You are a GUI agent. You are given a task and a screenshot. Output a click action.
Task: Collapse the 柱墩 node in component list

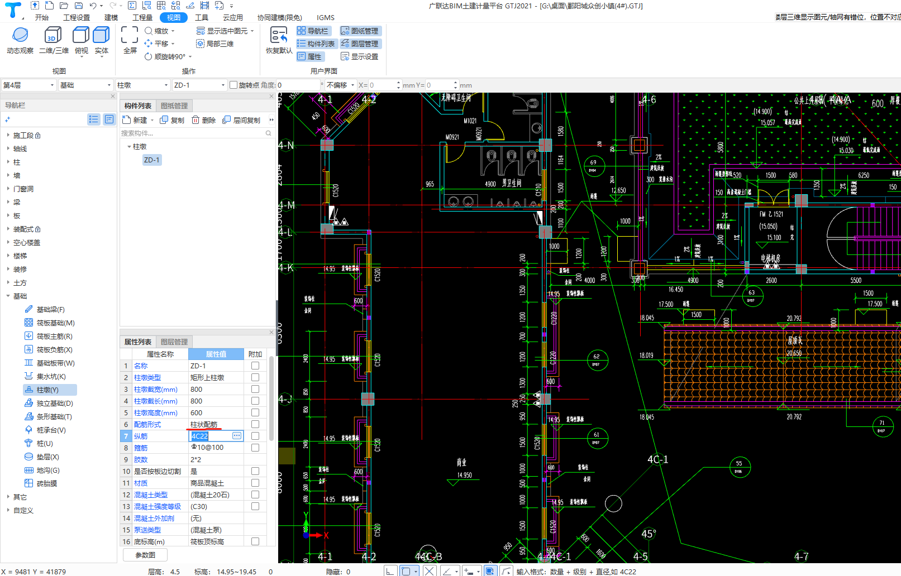[x=129, y=146]
